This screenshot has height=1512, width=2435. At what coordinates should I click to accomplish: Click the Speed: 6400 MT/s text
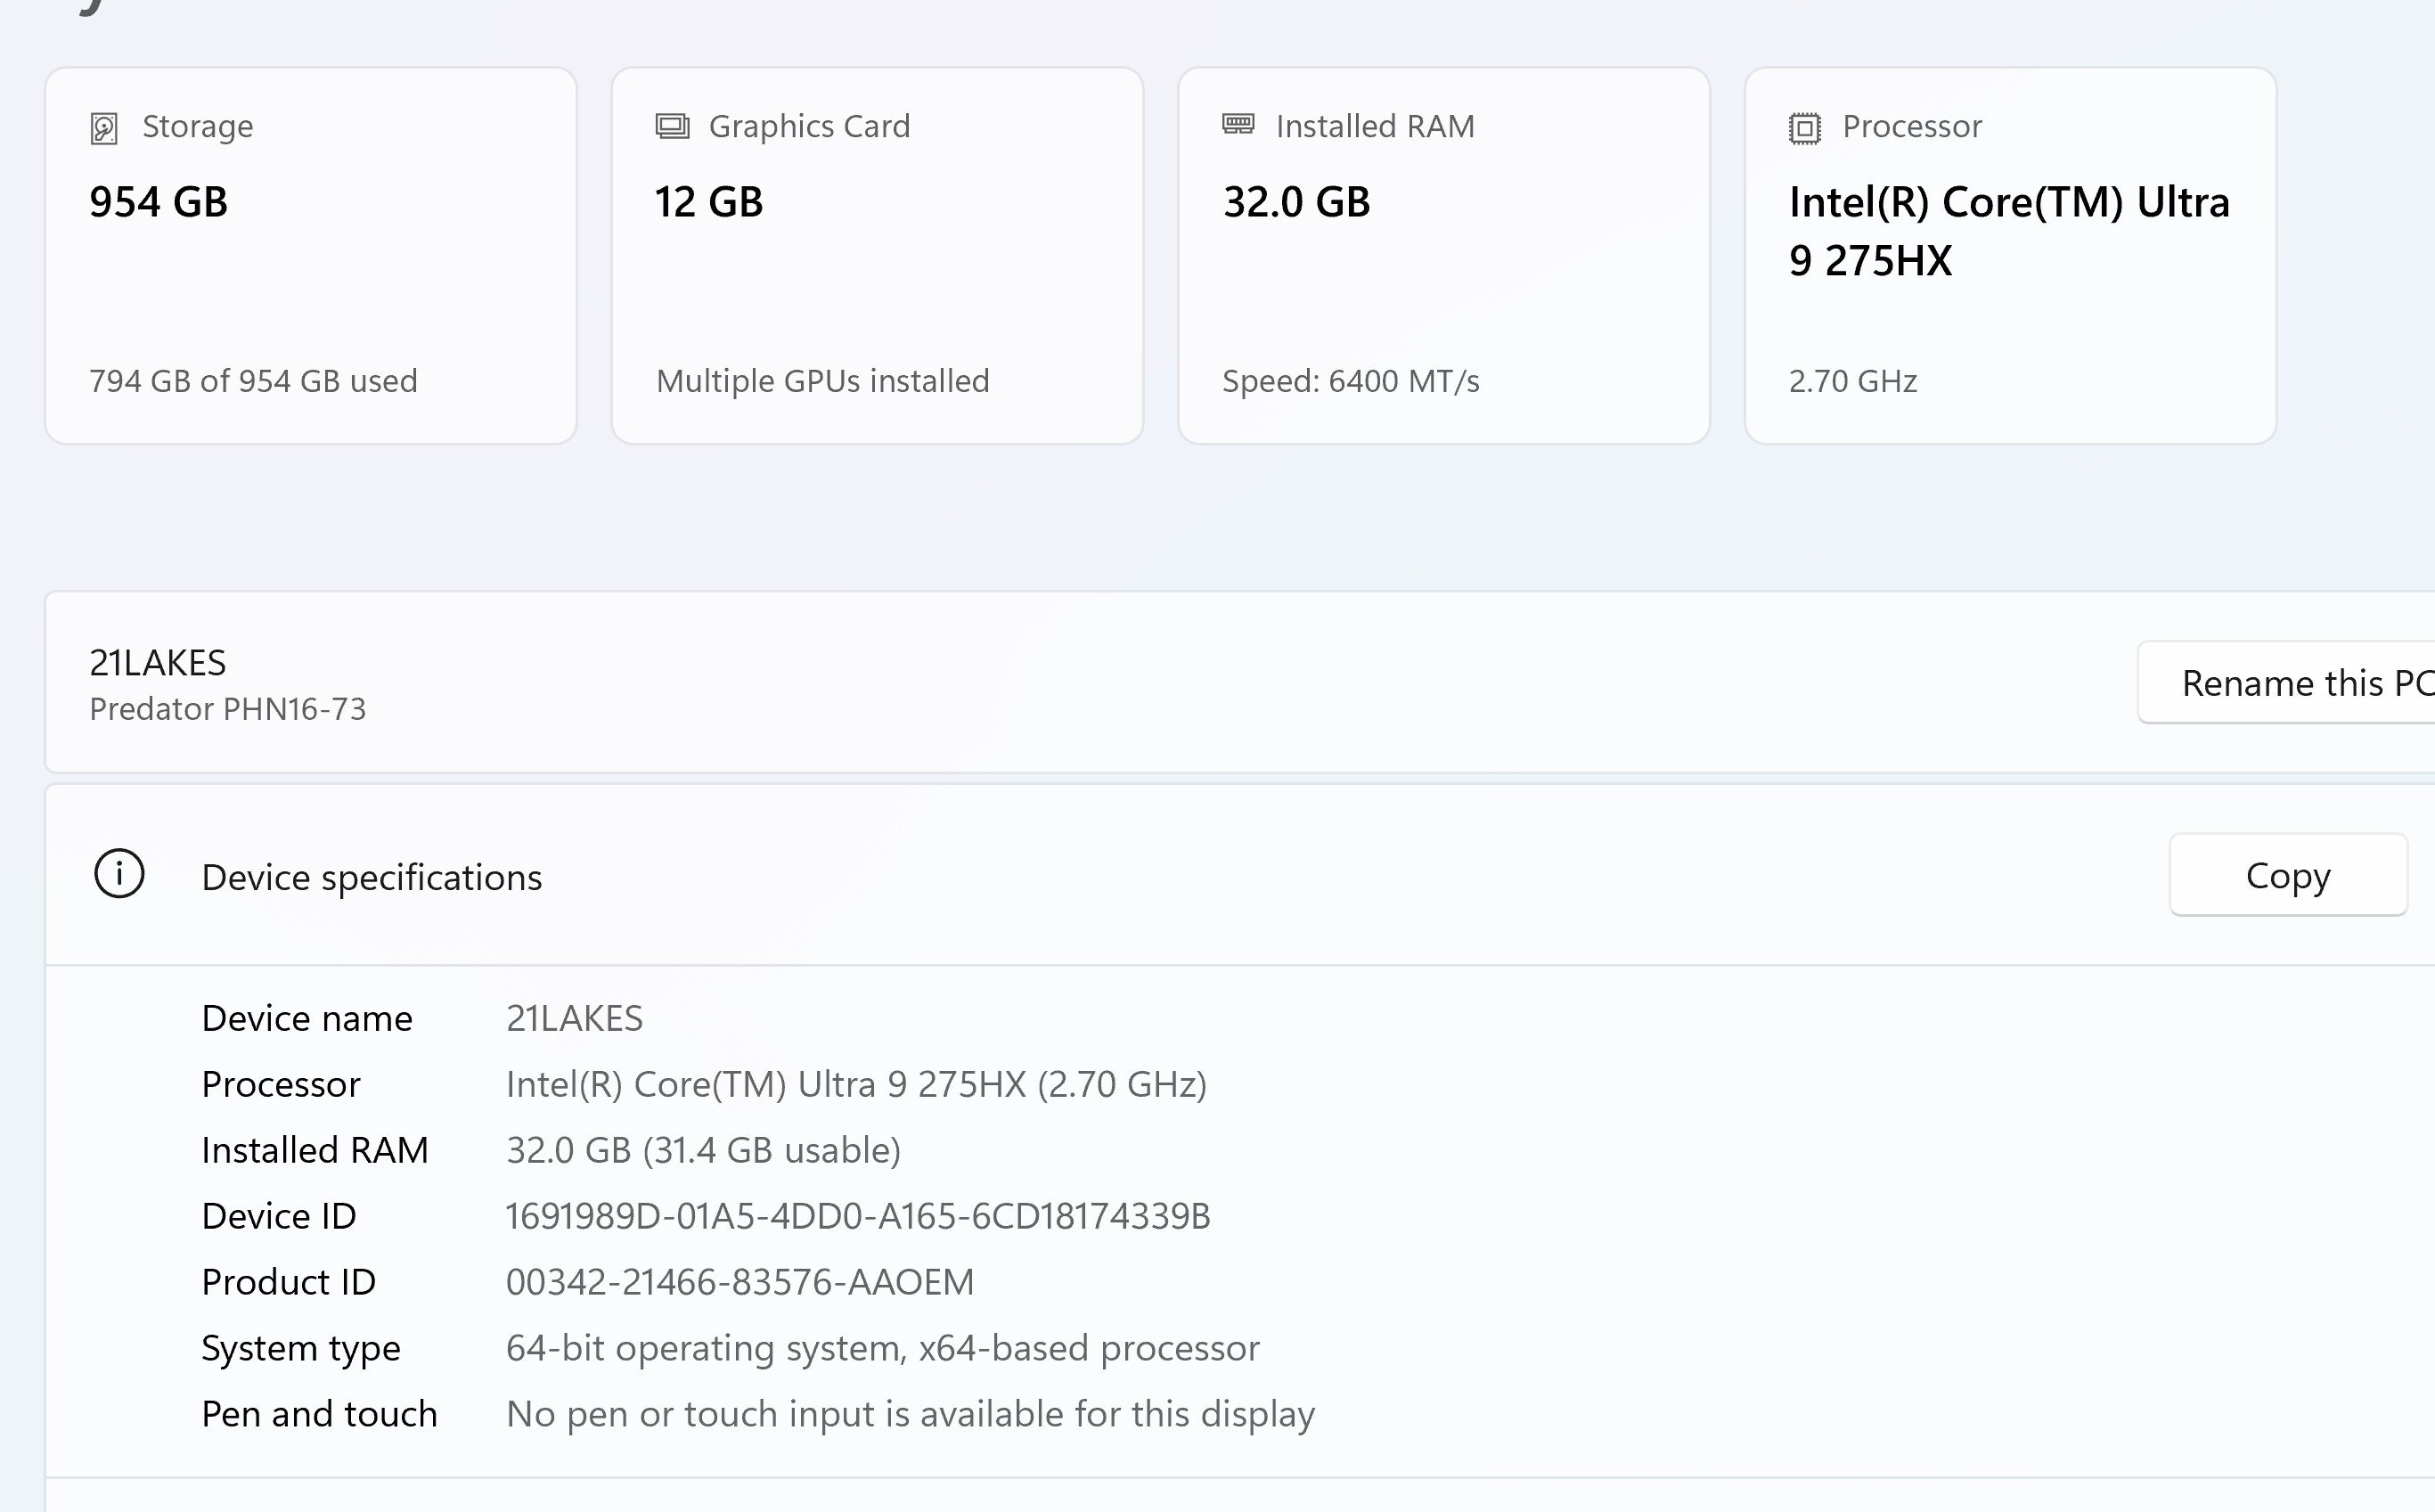(1350, 381)
